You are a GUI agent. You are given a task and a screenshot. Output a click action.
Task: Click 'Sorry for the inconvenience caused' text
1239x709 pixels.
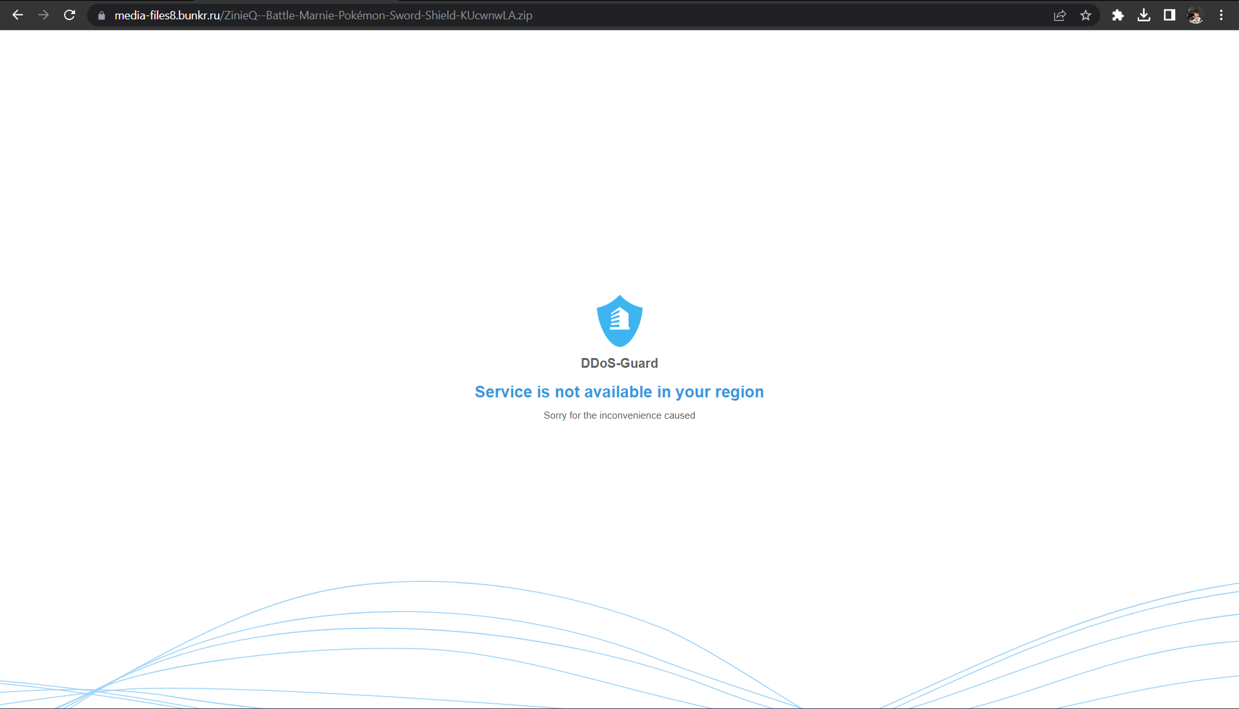619,415
